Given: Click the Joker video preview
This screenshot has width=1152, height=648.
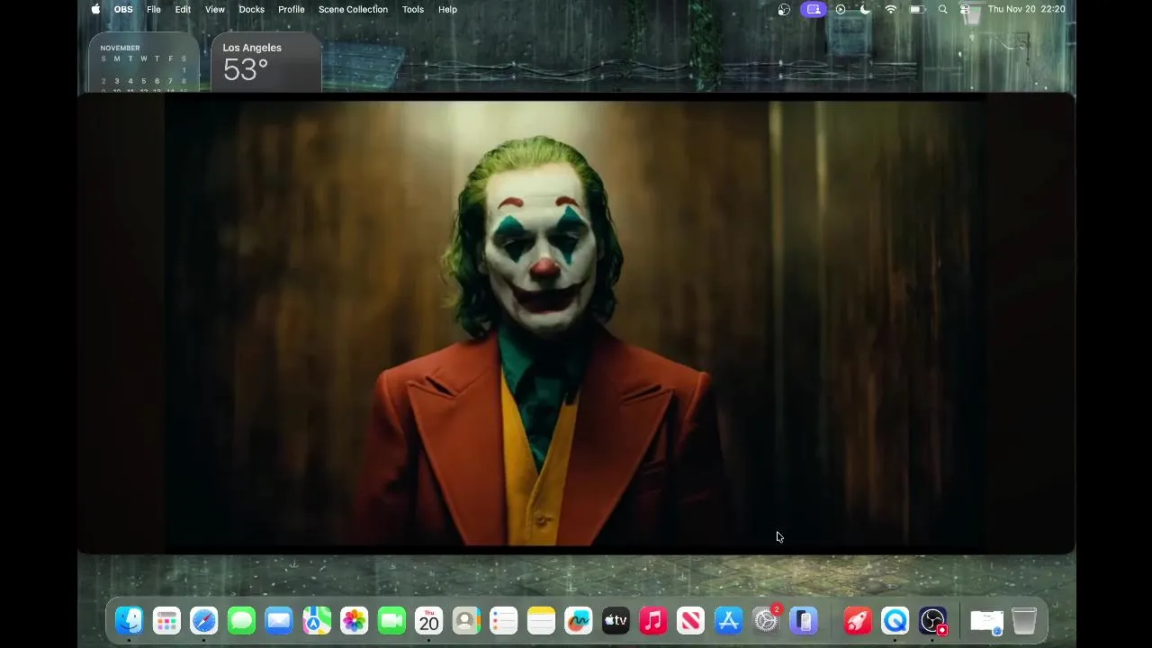Looking at the screenshot, I should 576,323.
